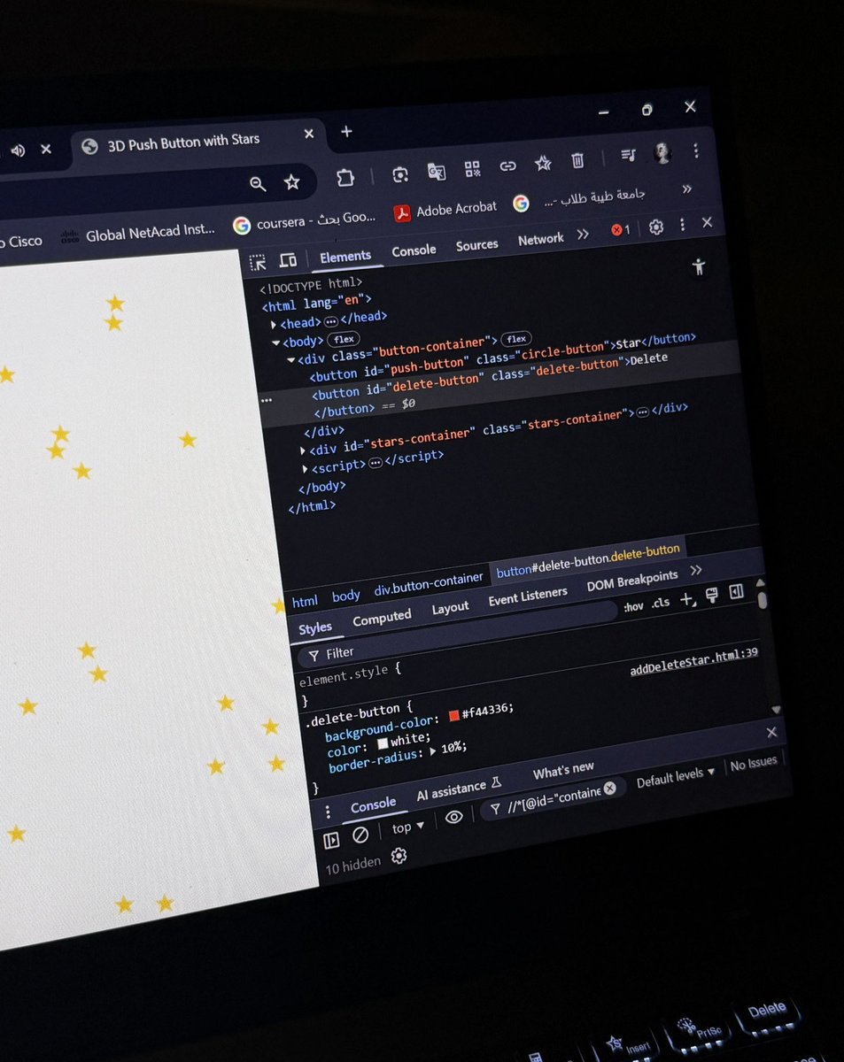Add a new style rule plus icon
This screenshot has width=844, height=1062.
coord(687,600)
